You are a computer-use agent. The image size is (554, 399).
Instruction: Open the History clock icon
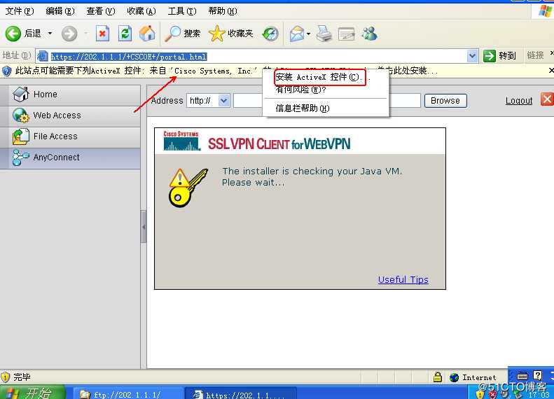270,34
